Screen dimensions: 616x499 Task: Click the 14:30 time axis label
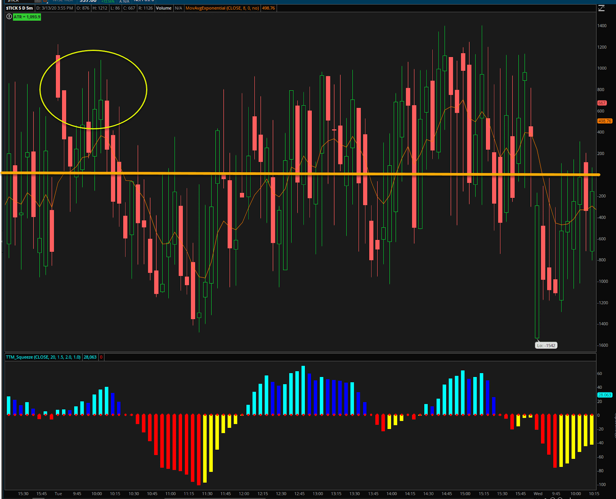[x=429, y=494]
